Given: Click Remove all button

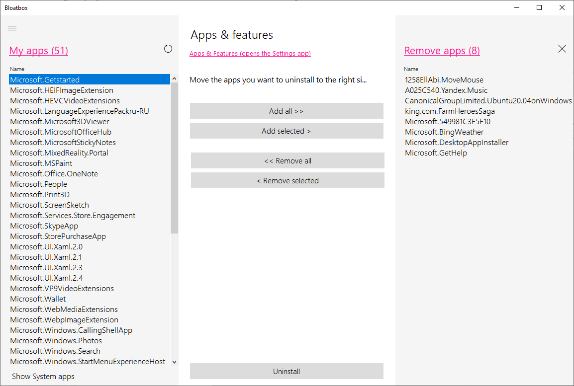Looking at the screenshot, I should (x=287, y=161).
